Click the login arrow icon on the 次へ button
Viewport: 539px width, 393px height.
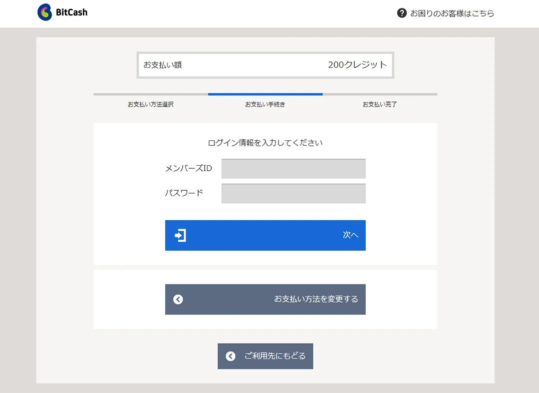click(180, 235)
